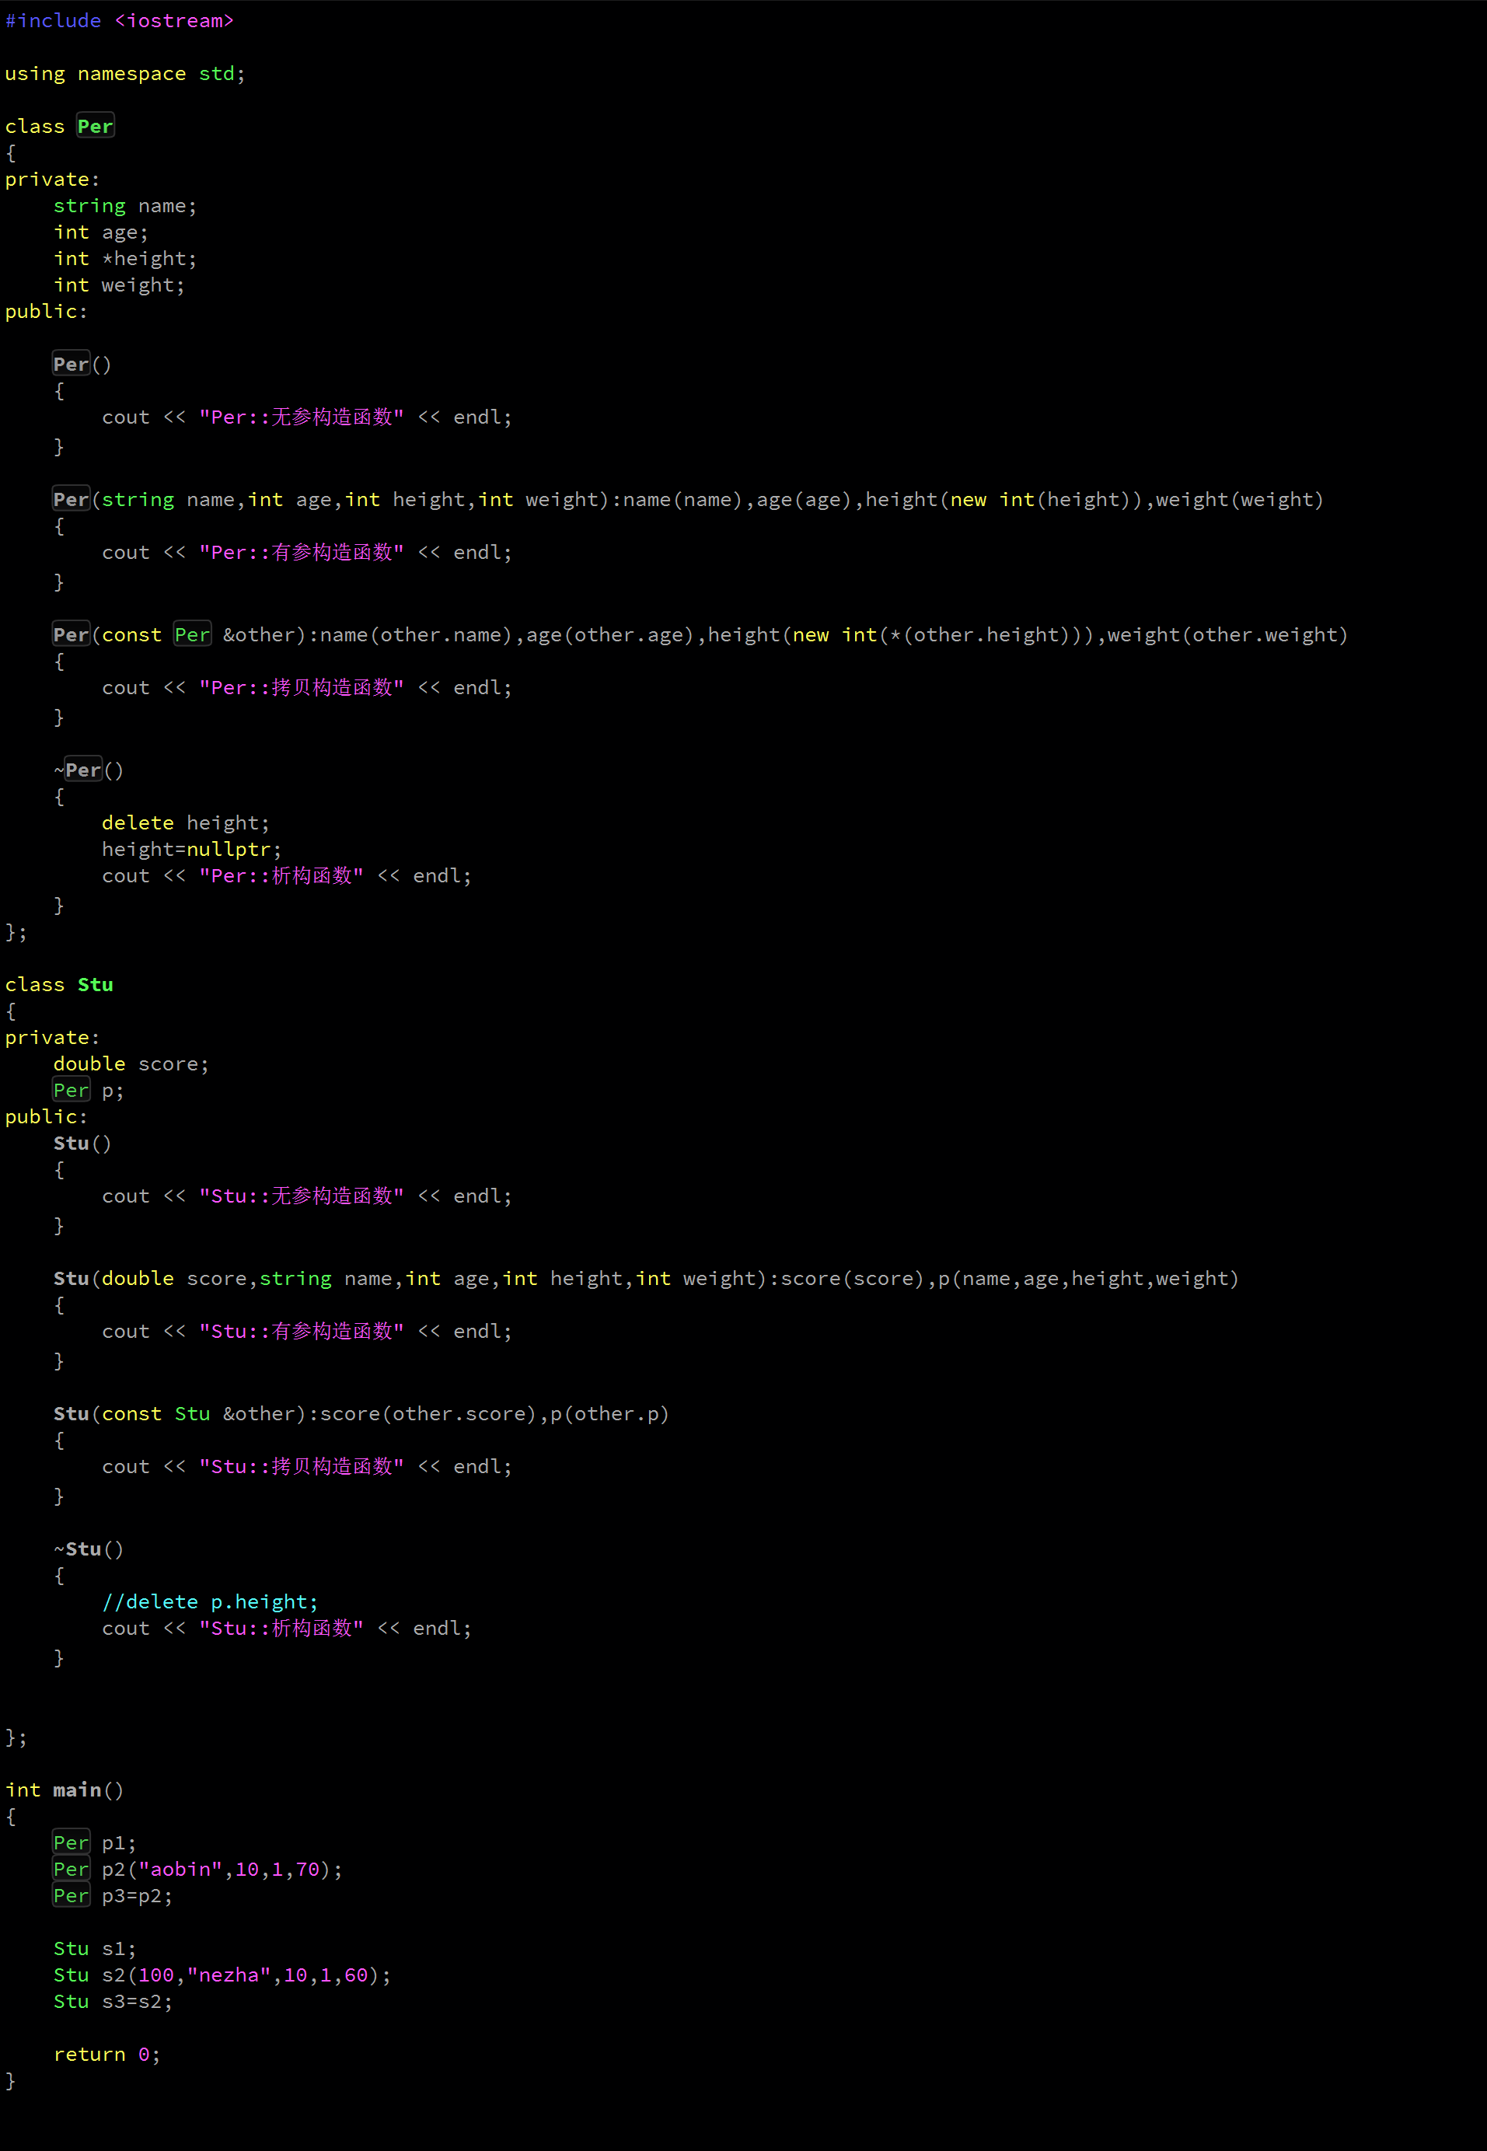This screenshot has height=2151, width=1487.
Task: Click the 'Per p3=p2;' statement
Action: click(x=113, y=1896)
